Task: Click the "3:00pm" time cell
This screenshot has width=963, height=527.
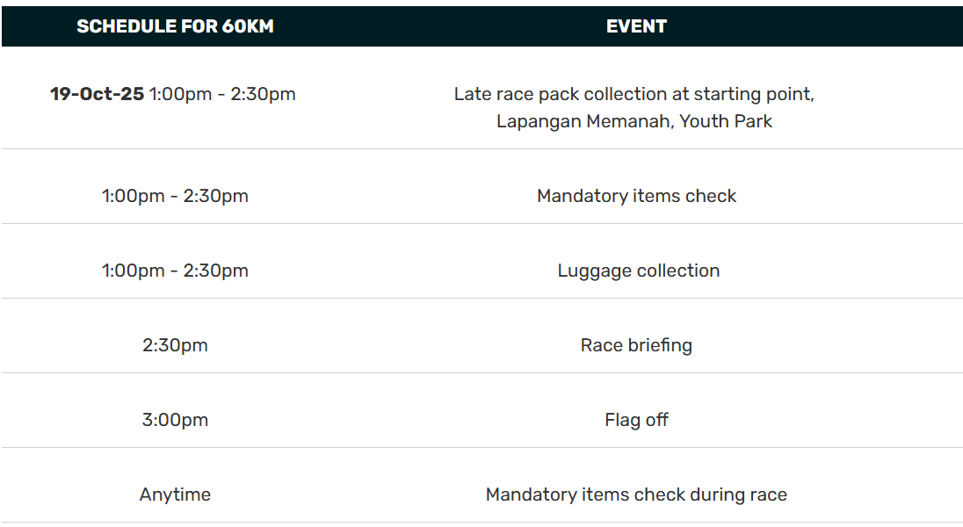Action: tap(175, 420)
